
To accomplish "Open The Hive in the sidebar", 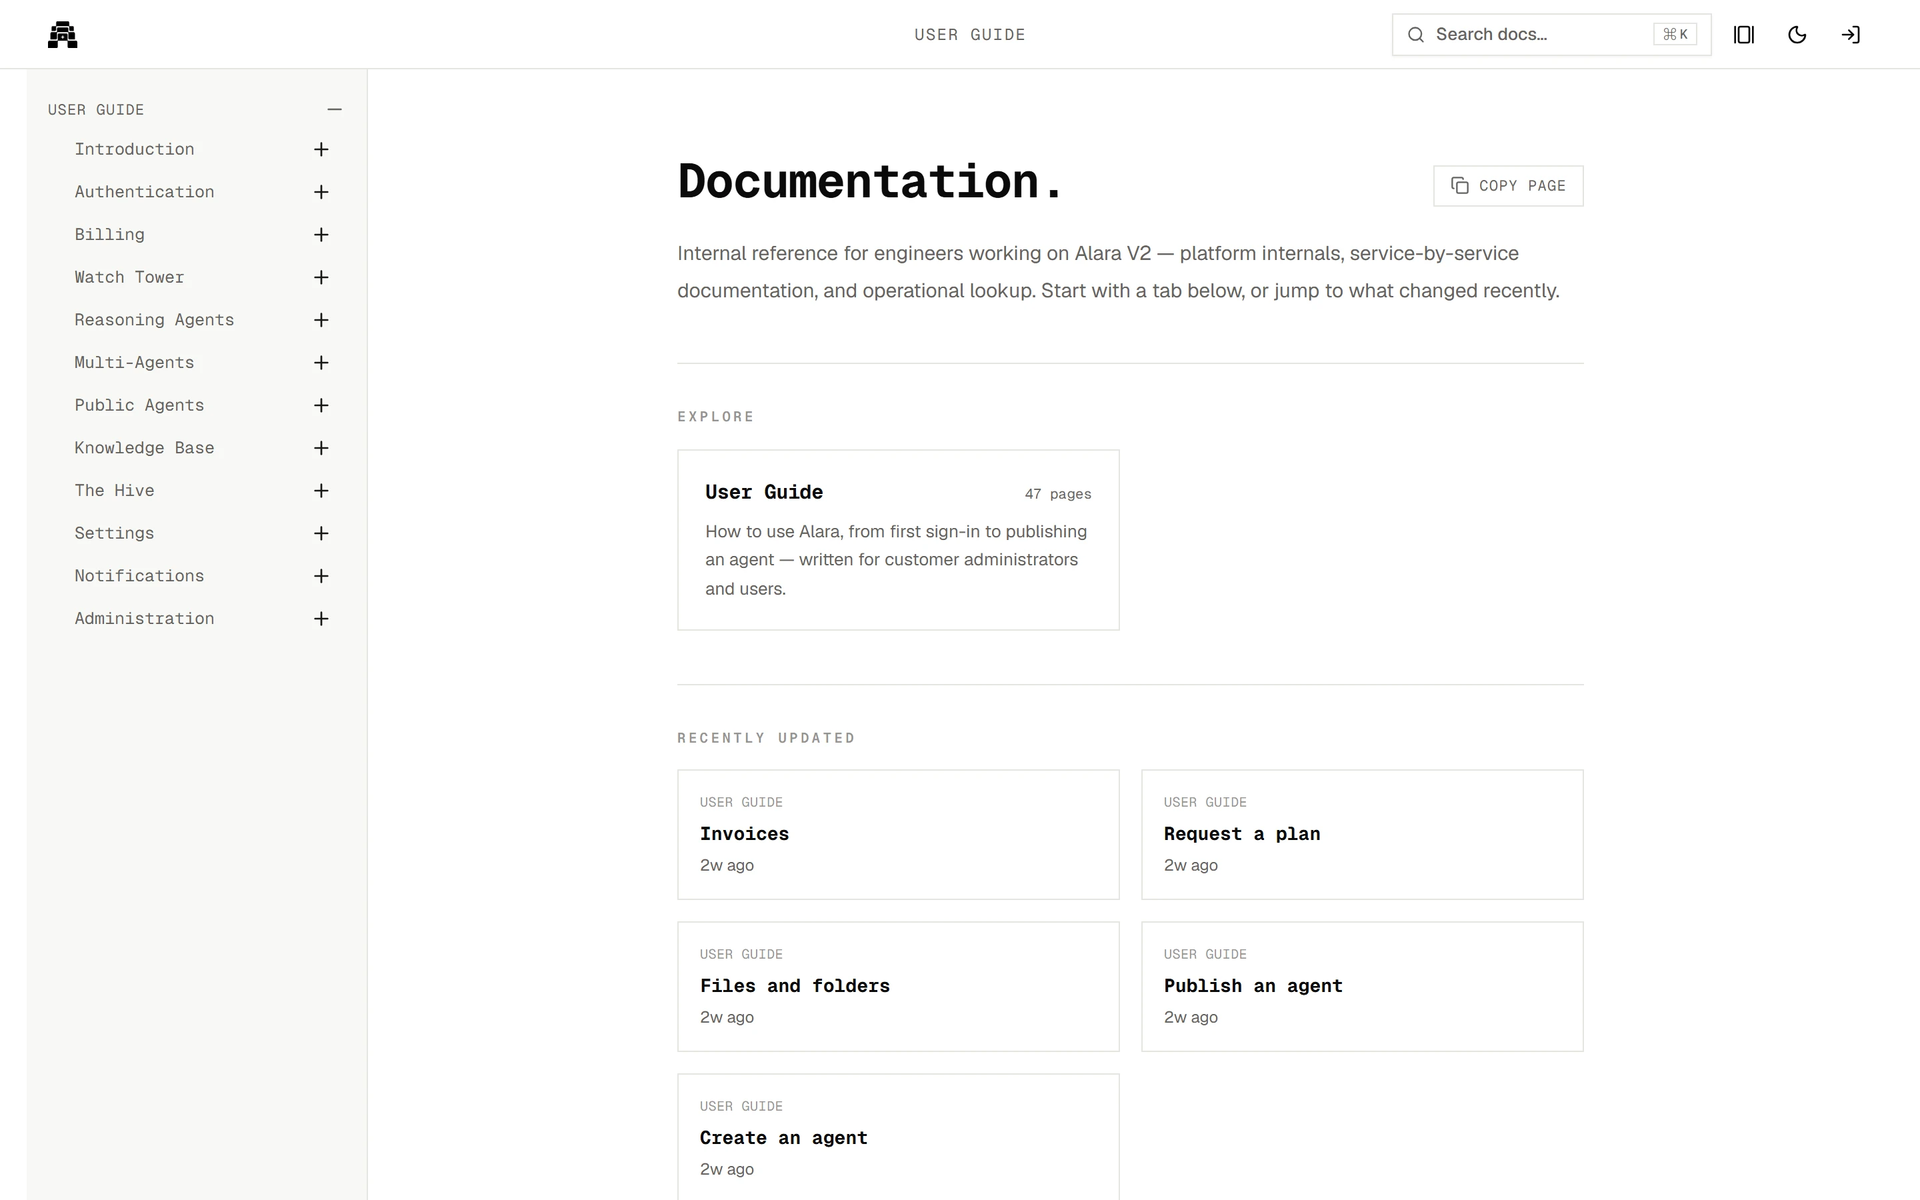I will tap(114, 491).
